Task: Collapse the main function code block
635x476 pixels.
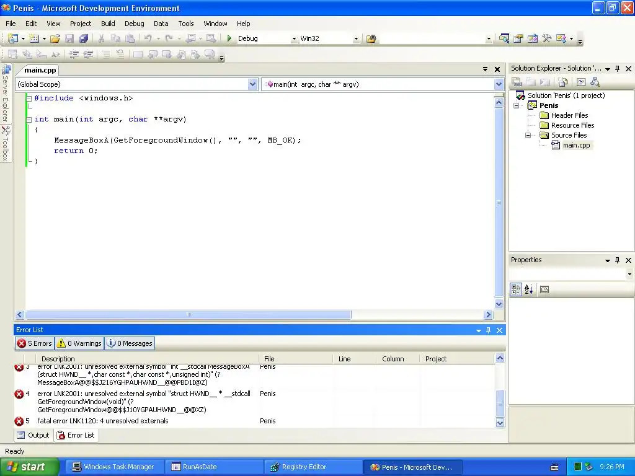Action: tap(29, 120)
